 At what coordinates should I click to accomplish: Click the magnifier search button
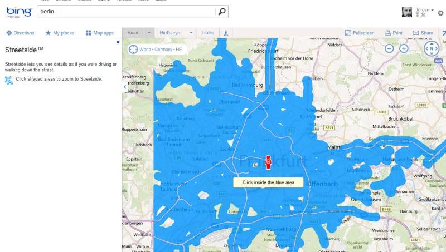(222, 11)
